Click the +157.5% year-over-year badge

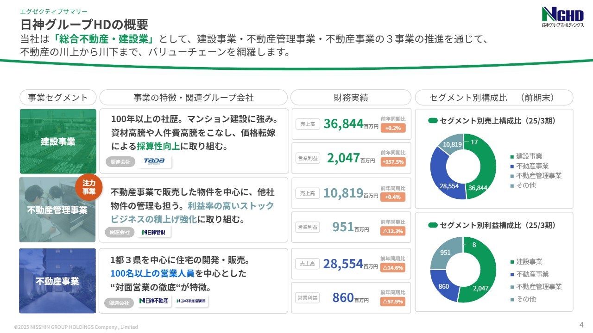[393, 162]
